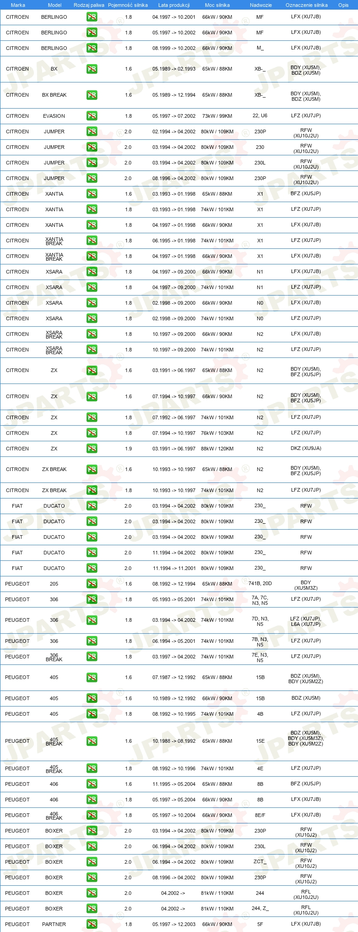Click the fuel icon in Peugeot Boxer 230L row
The height and width of the screenshot is (932, 358).
pos(92,846)
